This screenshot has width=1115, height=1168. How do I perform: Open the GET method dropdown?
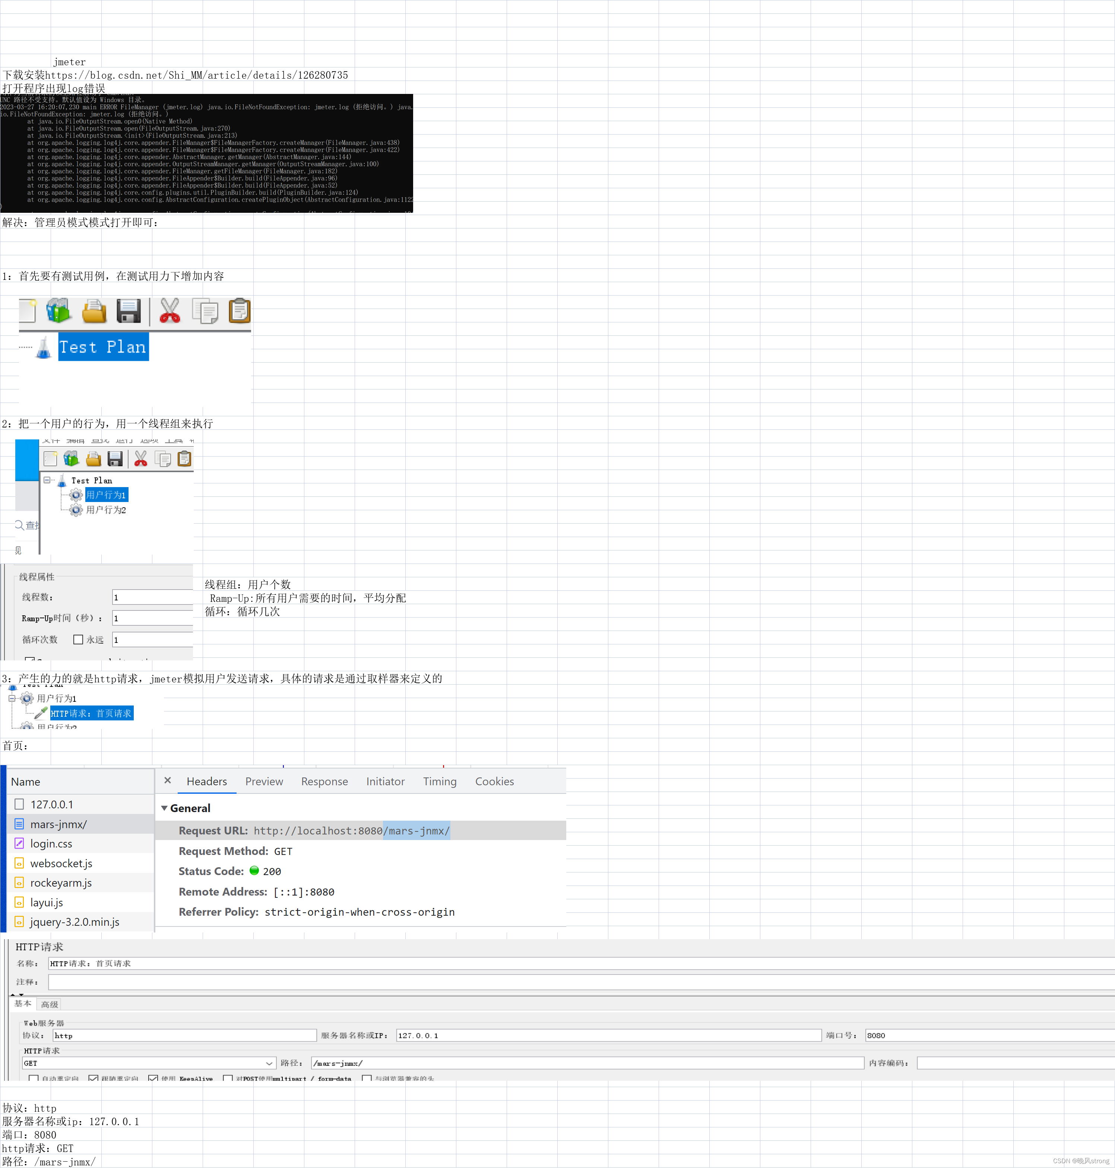[x=269, y=1063]
